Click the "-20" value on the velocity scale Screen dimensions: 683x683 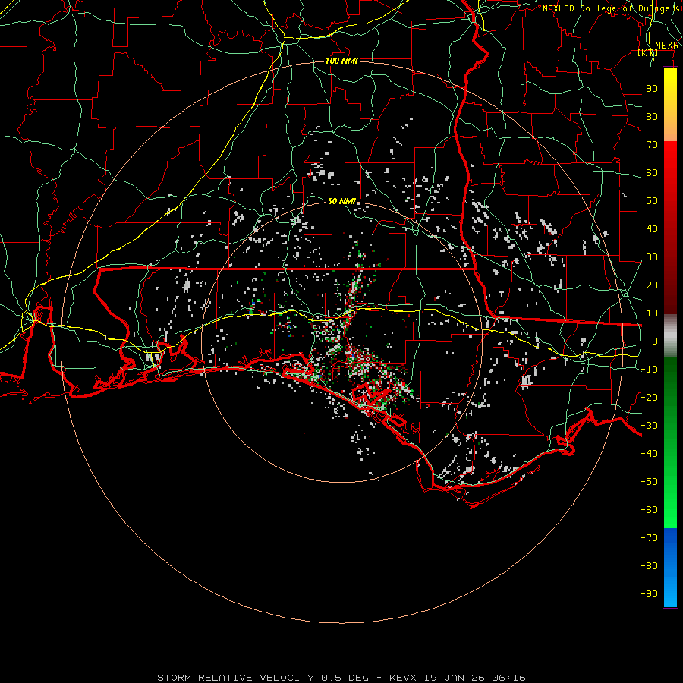(x=649, y=397)
